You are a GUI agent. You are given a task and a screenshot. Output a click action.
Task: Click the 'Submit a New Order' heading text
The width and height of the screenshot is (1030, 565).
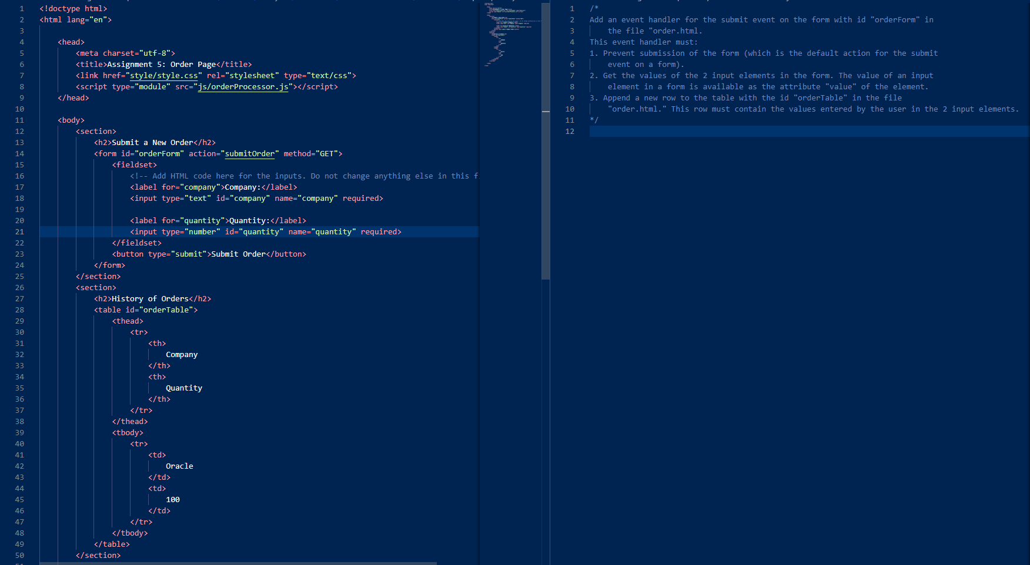[x=154, y=142]
